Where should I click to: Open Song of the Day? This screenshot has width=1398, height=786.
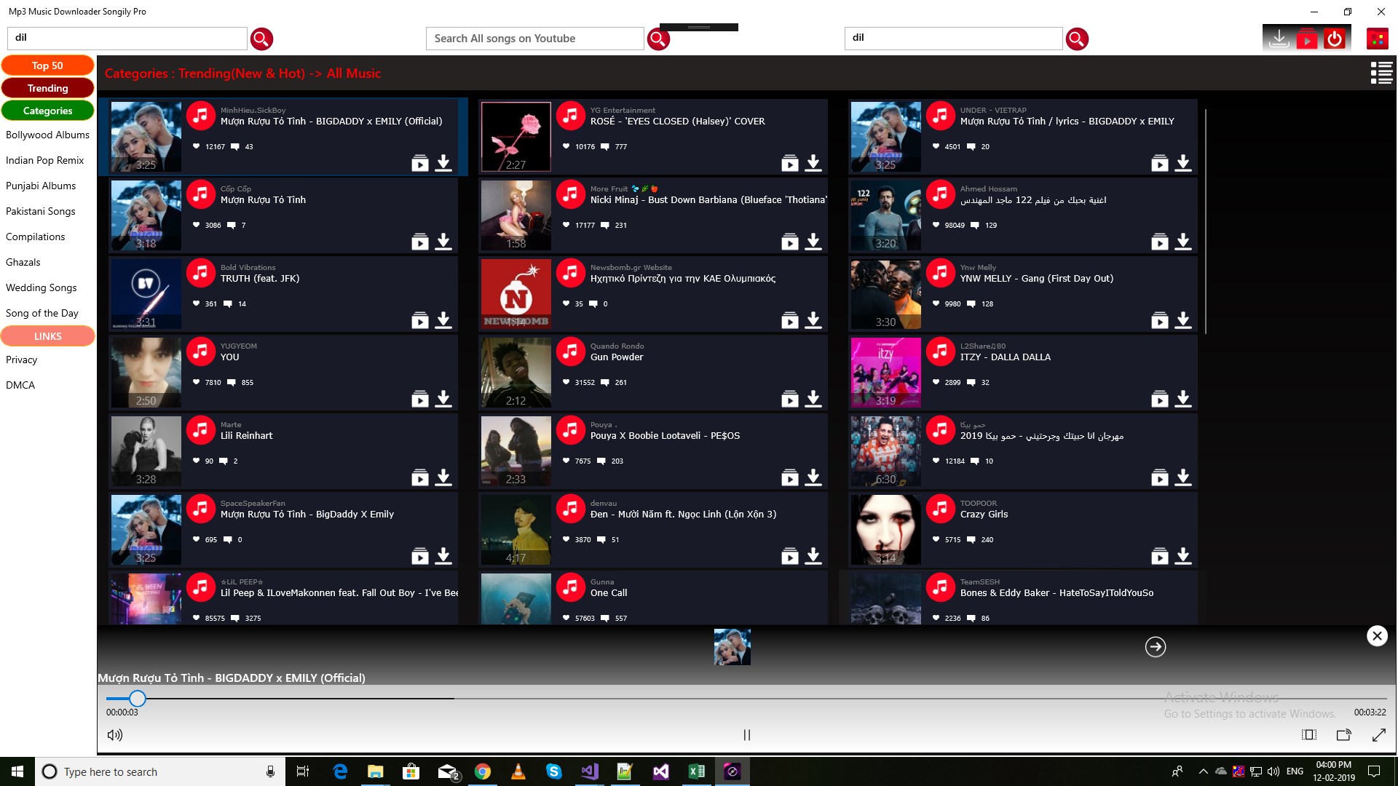pos(42,313)
